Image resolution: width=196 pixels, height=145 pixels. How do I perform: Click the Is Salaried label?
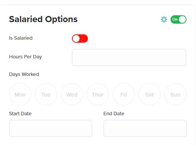tap(21, 38)
